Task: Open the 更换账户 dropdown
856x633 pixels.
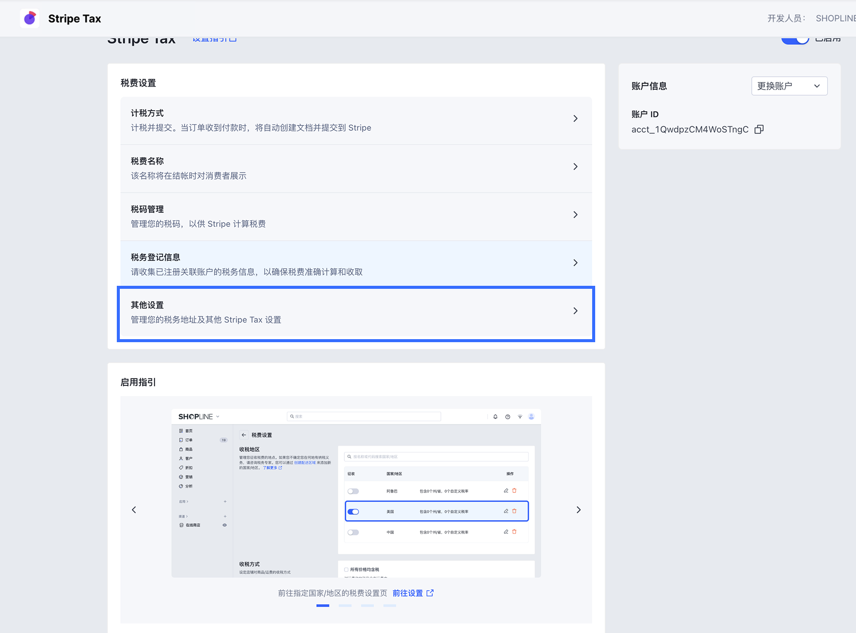Action: 789,86
